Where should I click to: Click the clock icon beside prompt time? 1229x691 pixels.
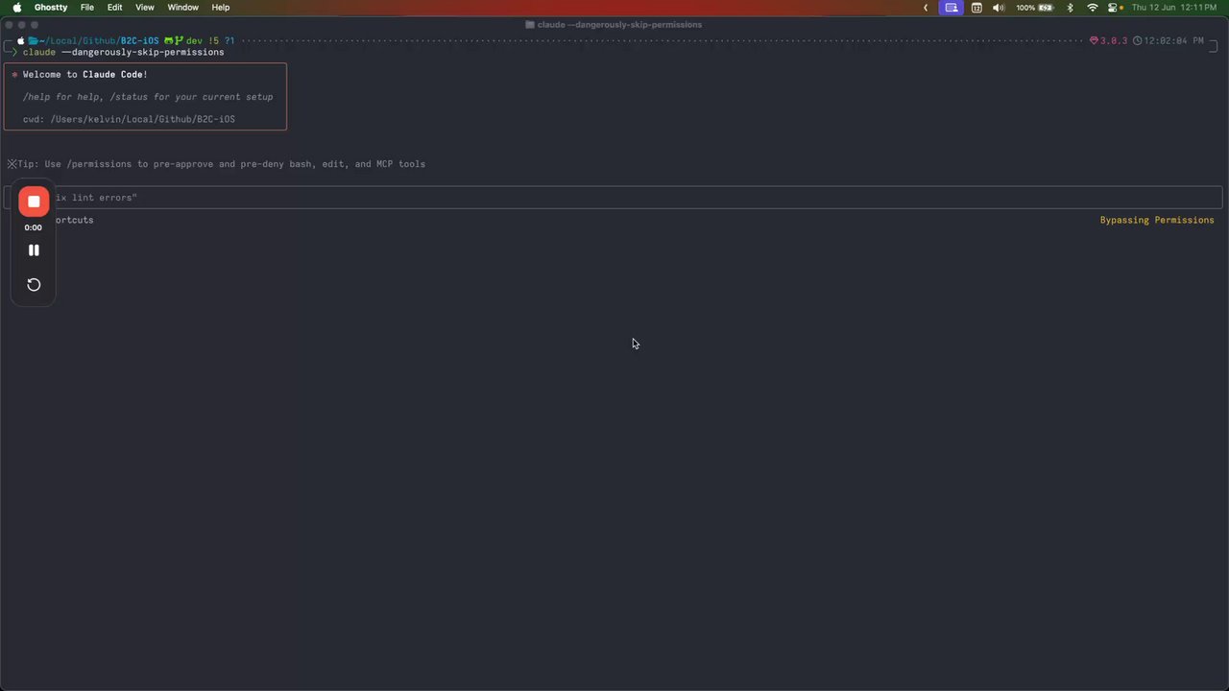pyautogui.click(x=1138, y=41)
